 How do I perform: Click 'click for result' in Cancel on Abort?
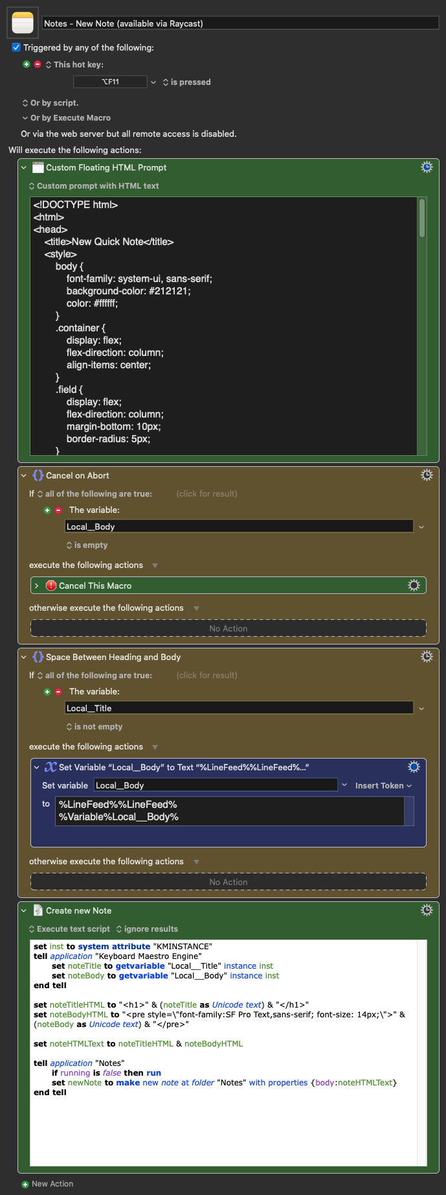click(x=206, y=493)
